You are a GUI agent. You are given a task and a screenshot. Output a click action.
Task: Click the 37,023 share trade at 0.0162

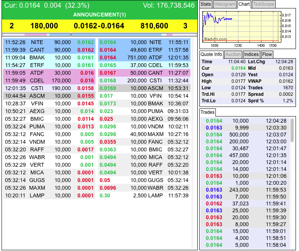(245, 203)
